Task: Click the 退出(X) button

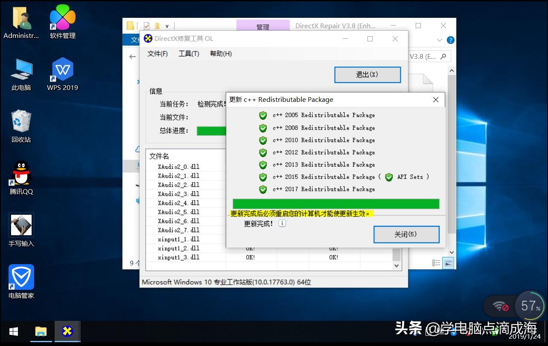Action: tap(367, 75)
